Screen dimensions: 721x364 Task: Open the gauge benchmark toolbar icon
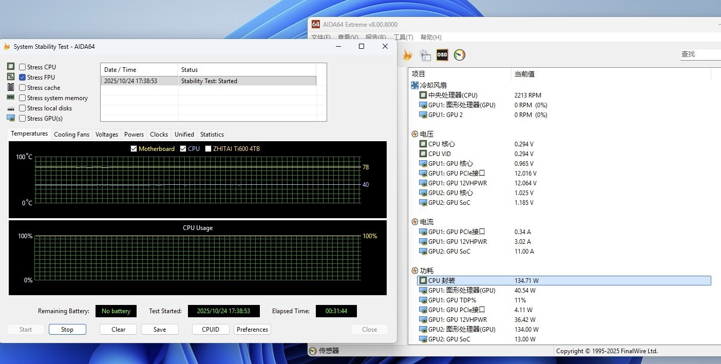coord(460,55)
